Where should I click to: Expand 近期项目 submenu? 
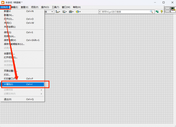coord(22,90)
